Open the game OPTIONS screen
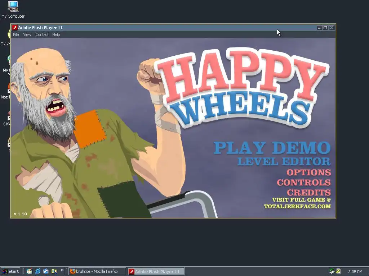The image size is (369, 276). [x=309, y=172]
